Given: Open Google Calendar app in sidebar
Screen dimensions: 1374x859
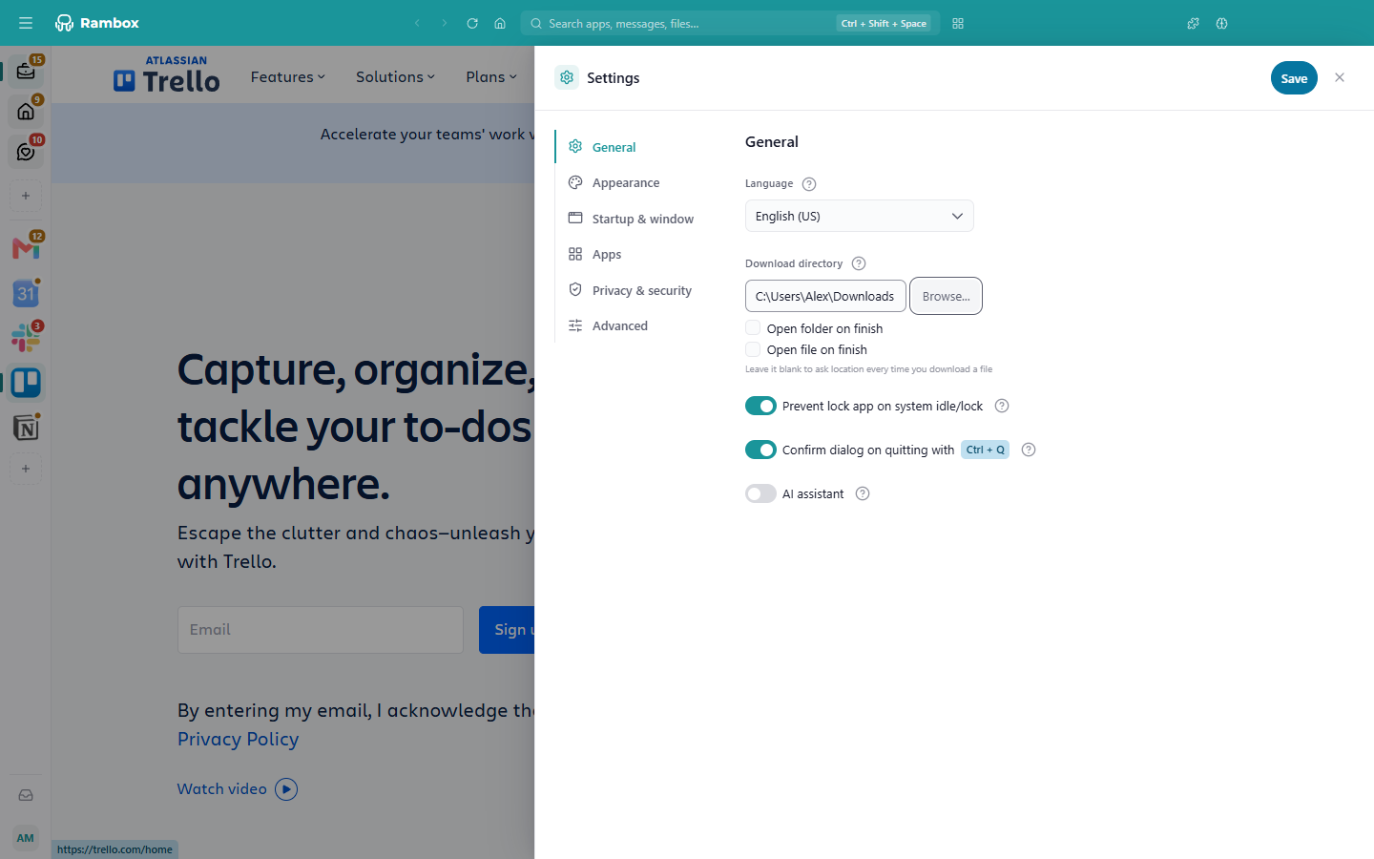Looking at the screenshot, I should click(x=26, y=293).
